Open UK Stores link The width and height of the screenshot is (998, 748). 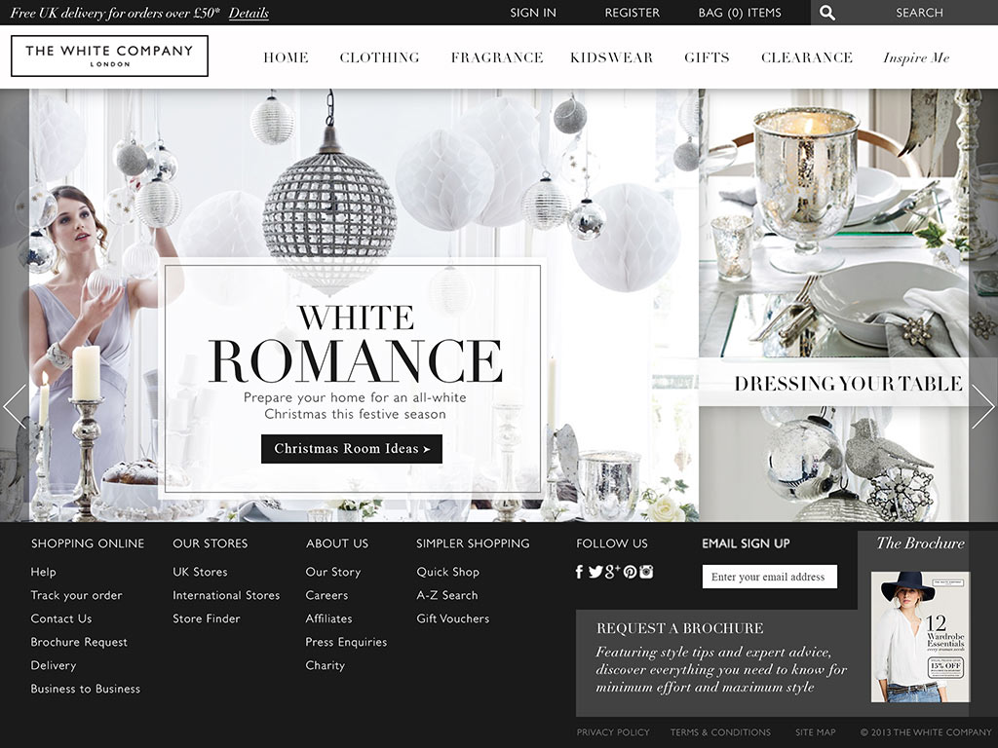coord(200,572)
